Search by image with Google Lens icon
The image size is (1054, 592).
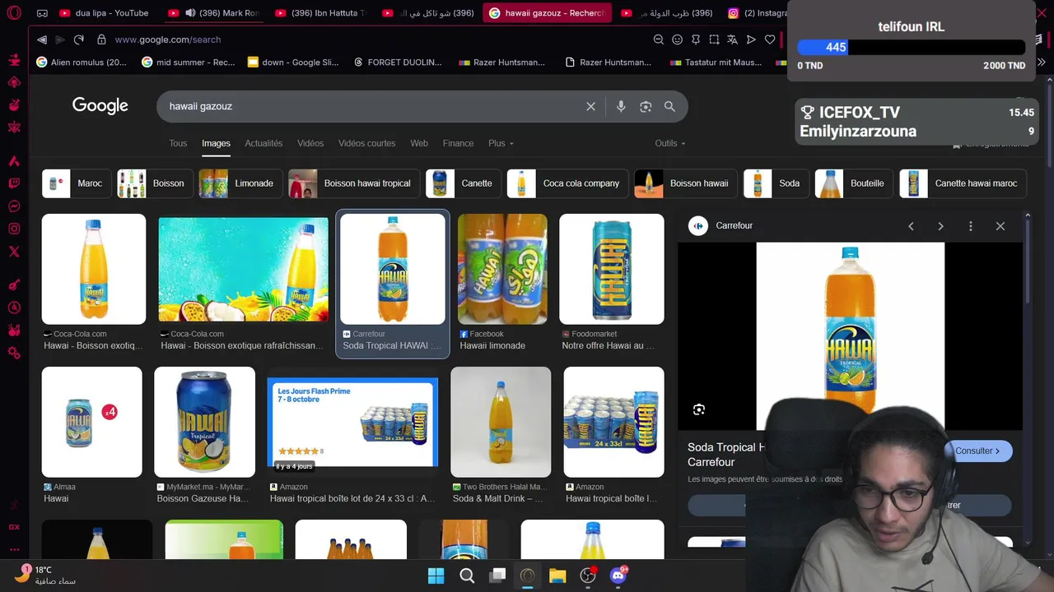[x=646, y=106]
